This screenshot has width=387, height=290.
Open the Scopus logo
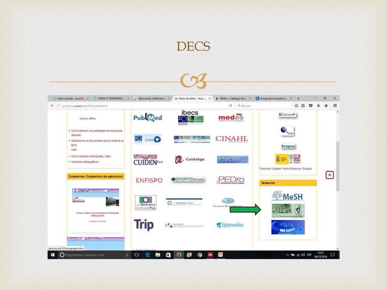288,146
